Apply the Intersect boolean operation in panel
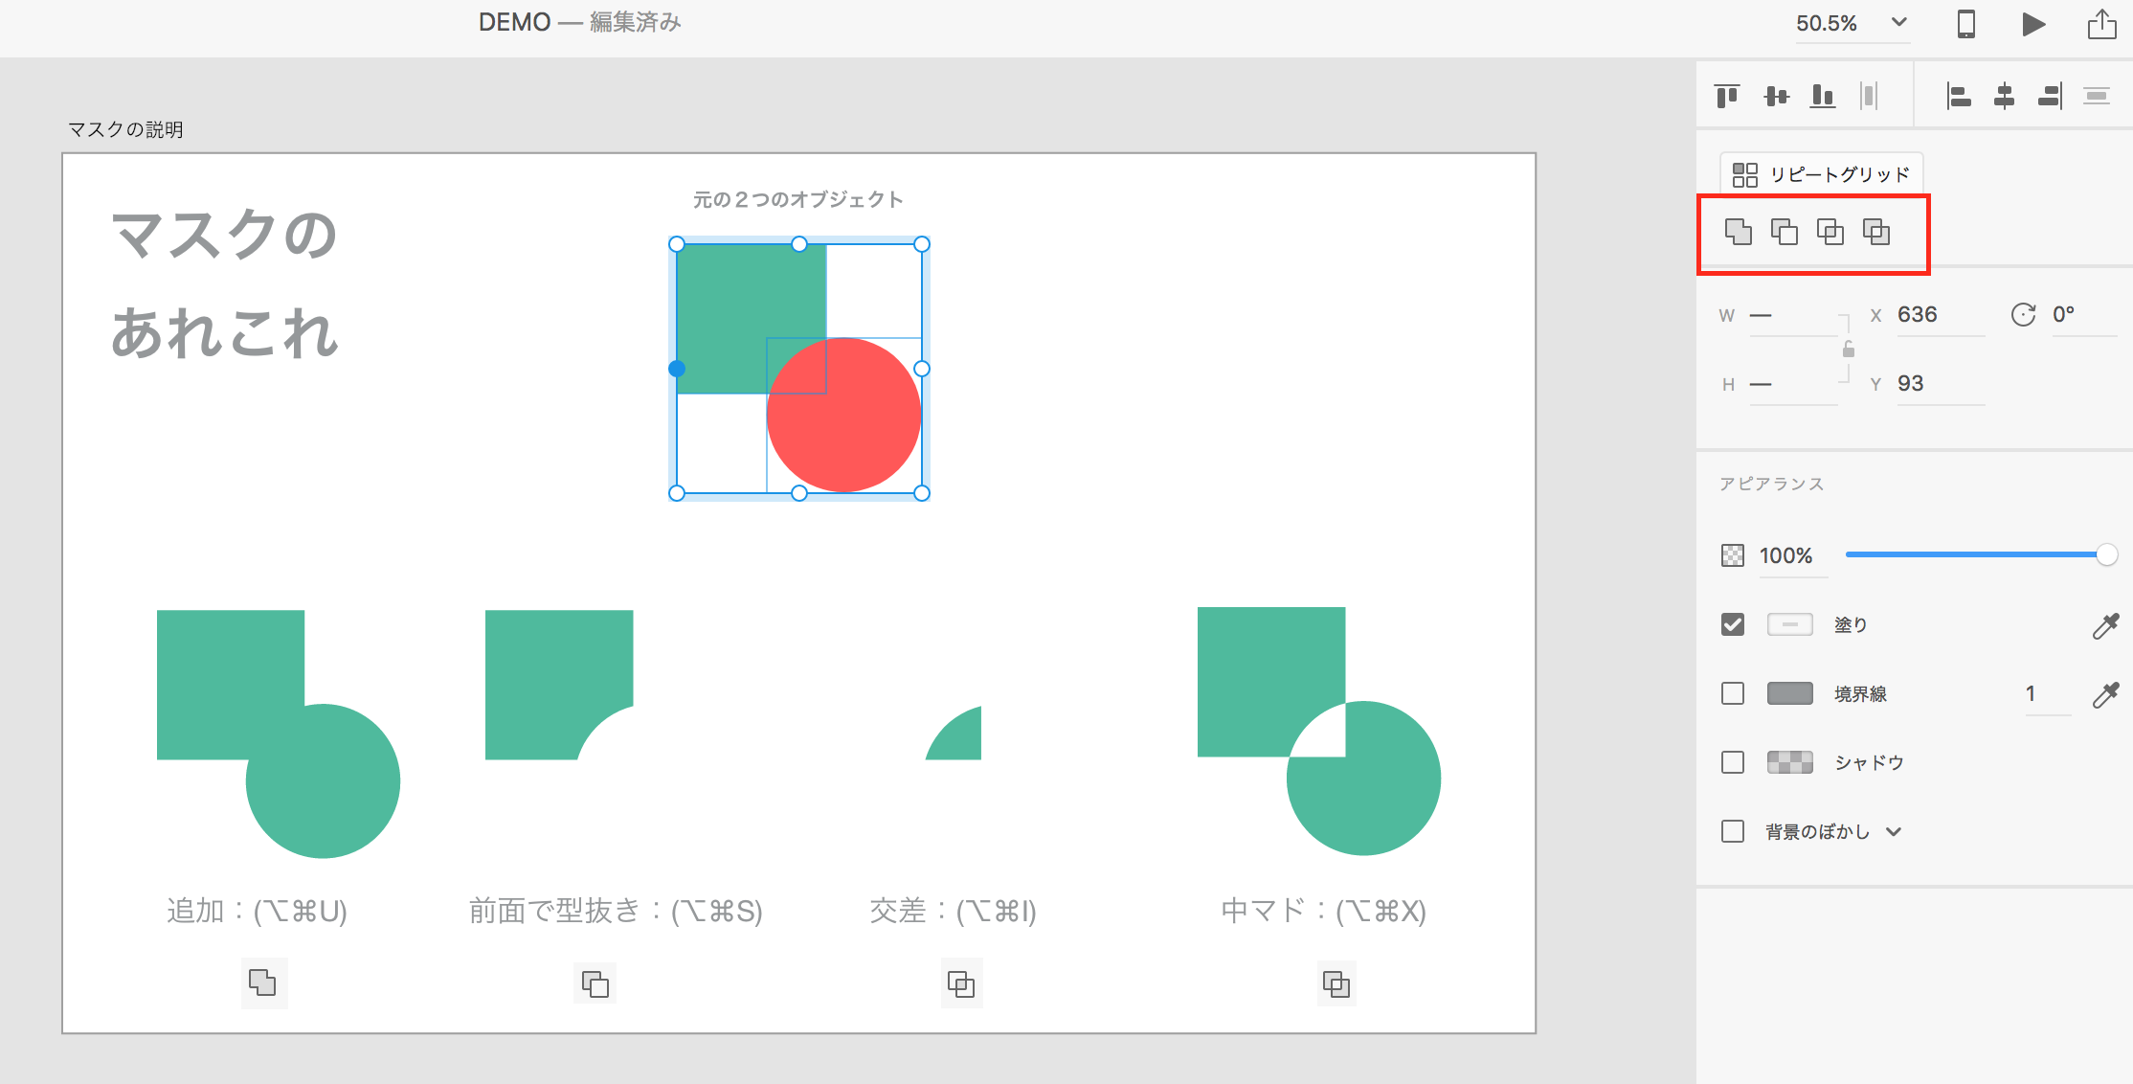The image size is (2133, 1084). pyautogui.click(x=1830, y=232)
